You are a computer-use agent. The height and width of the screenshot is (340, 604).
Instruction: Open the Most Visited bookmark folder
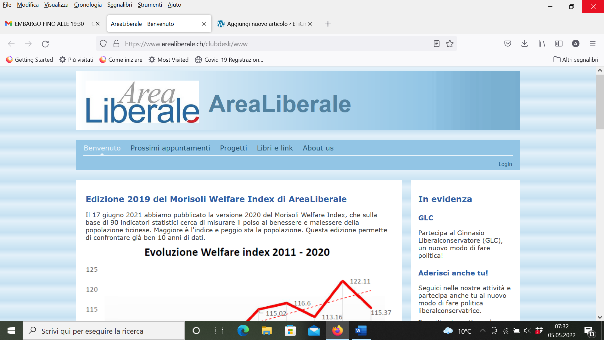169,60
